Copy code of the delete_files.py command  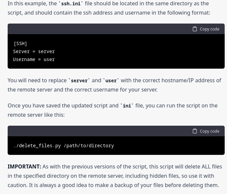point(206,131)
